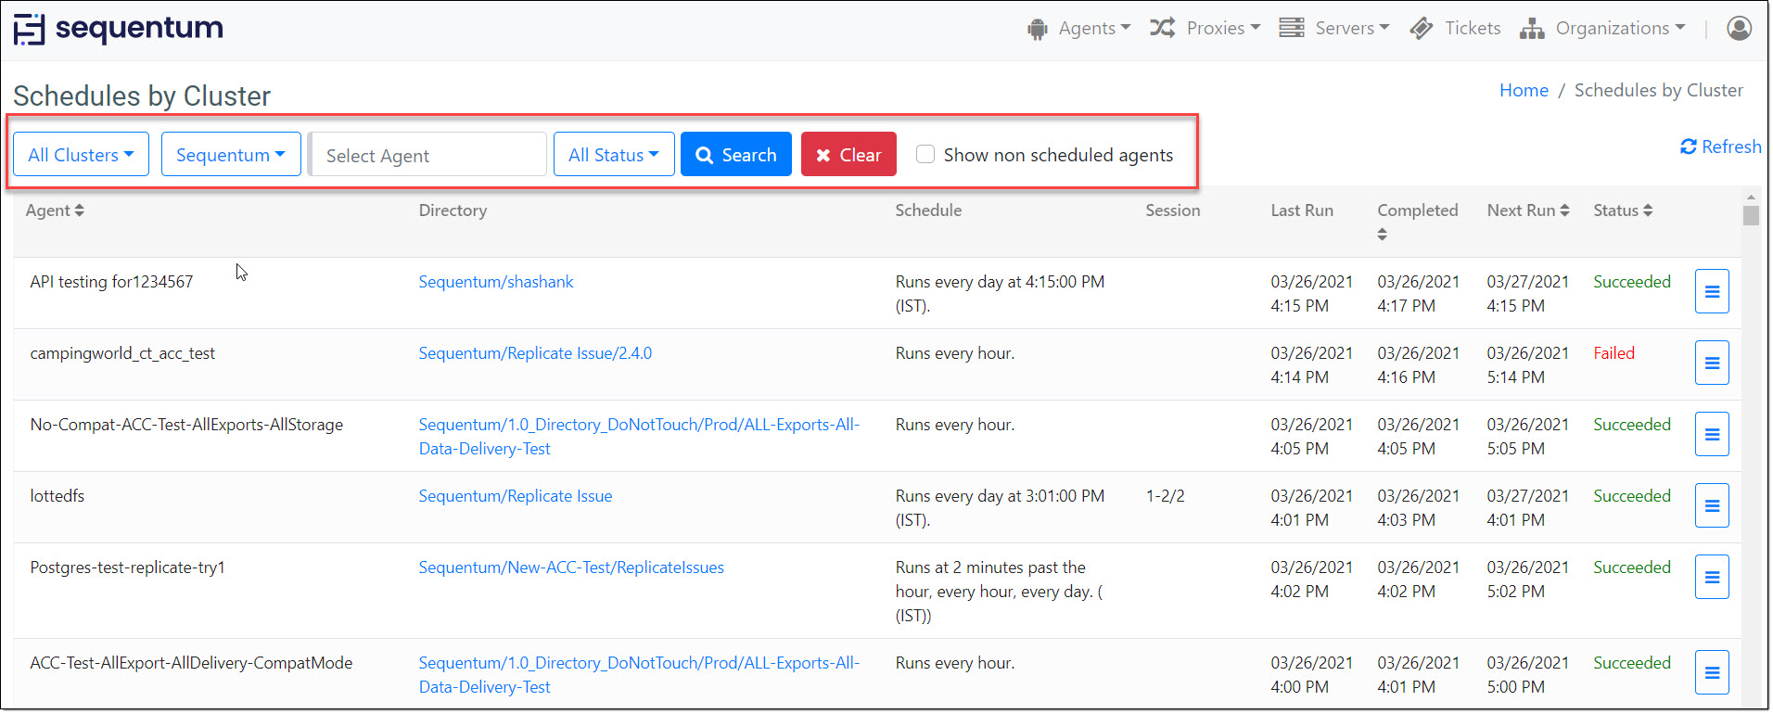Screen dimensions: 1773x714
Task: Expand the All Status filter dropdown
Action: [613, 154]
